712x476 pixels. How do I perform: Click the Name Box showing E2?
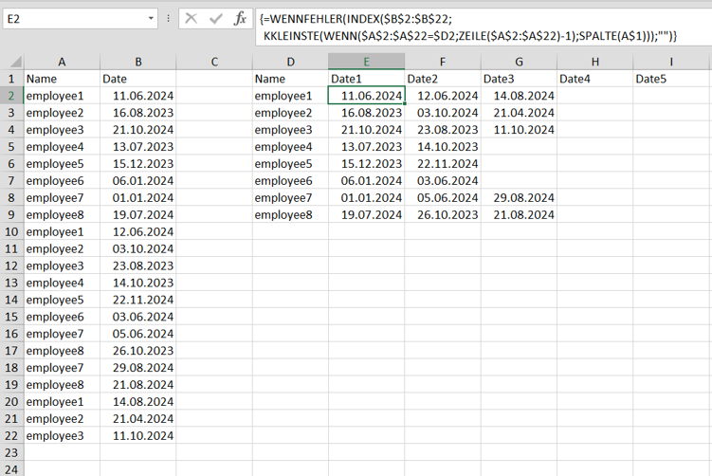75,19
